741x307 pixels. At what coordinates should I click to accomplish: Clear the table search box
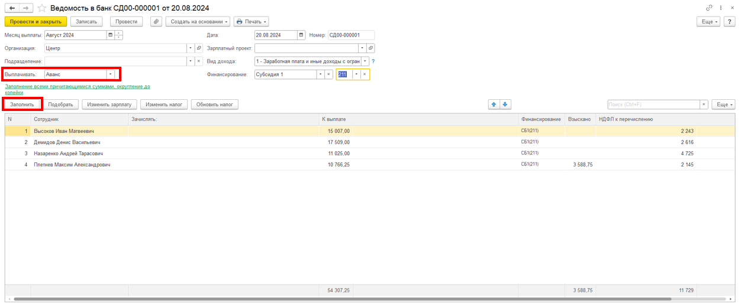[704, 104]
